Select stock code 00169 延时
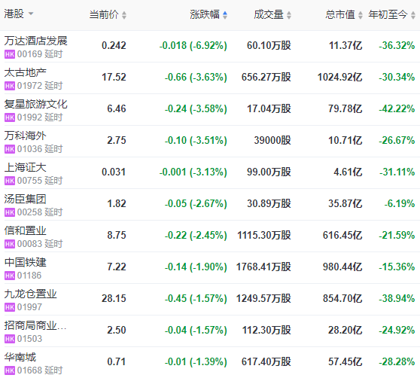Screen dimensions: 420x378 (x=40, y=54)
